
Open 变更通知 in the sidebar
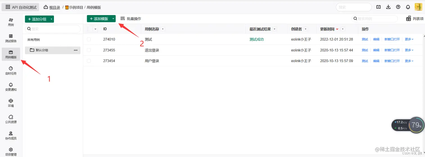pos(11,87)
